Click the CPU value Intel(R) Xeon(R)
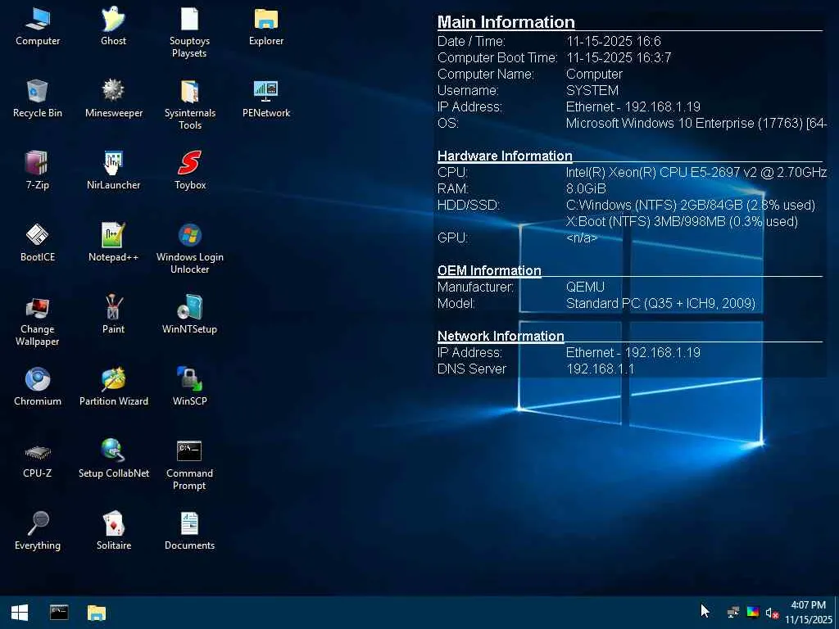This screenshot has width=839, height=629. [x=696, y=172]
